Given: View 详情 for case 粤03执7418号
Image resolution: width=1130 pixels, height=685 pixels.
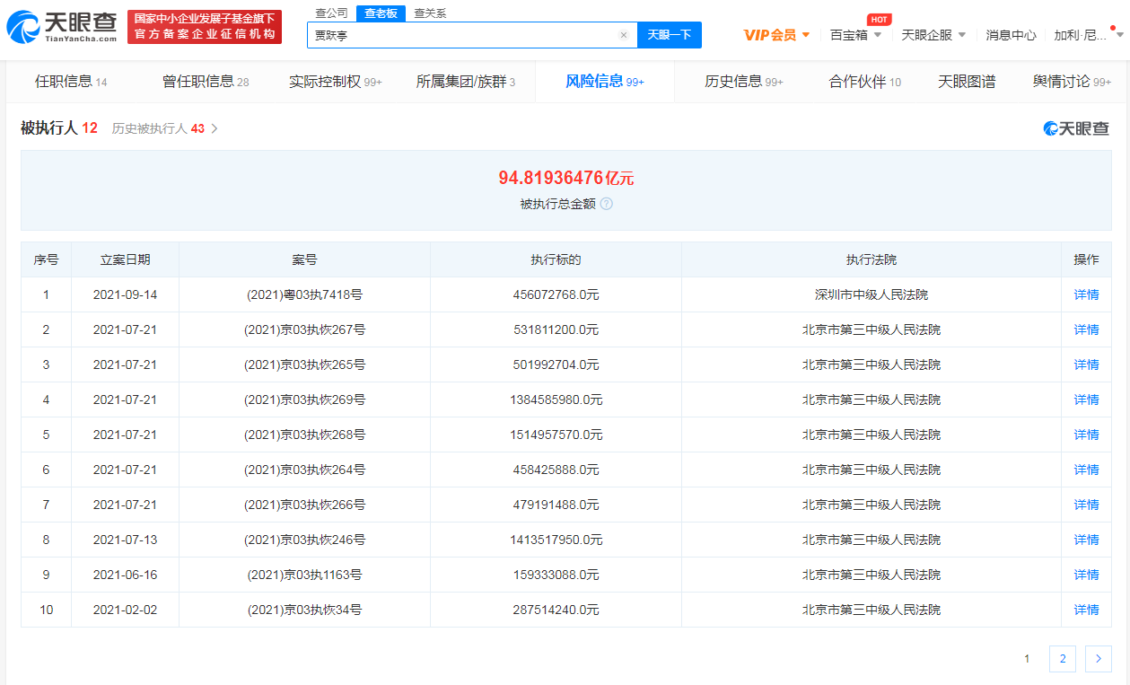Looking at the screenshot, I should [x=1086, y=294].
